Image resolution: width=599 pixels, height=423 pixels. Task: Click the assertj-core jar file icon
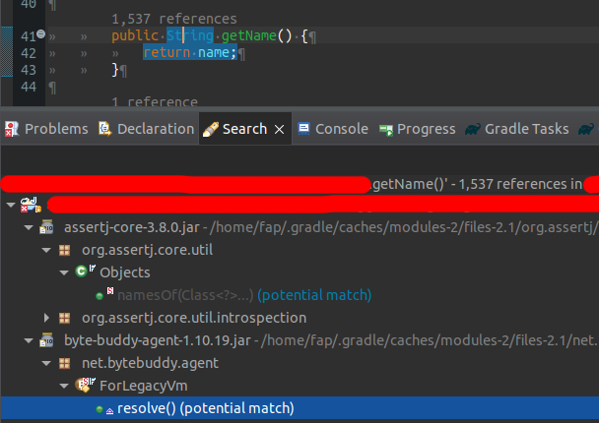point(46,227)
